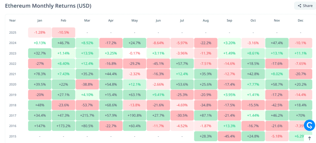Click the +70% December 2017 cell
316x143 pixels.
pyautogui.click(x=301, y=115)
